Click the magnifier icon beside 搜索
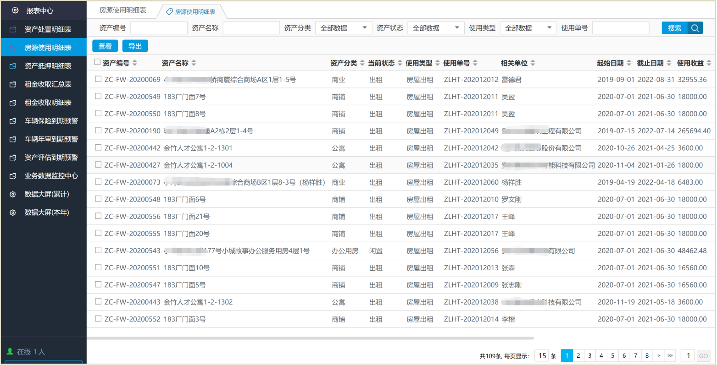 695,28
